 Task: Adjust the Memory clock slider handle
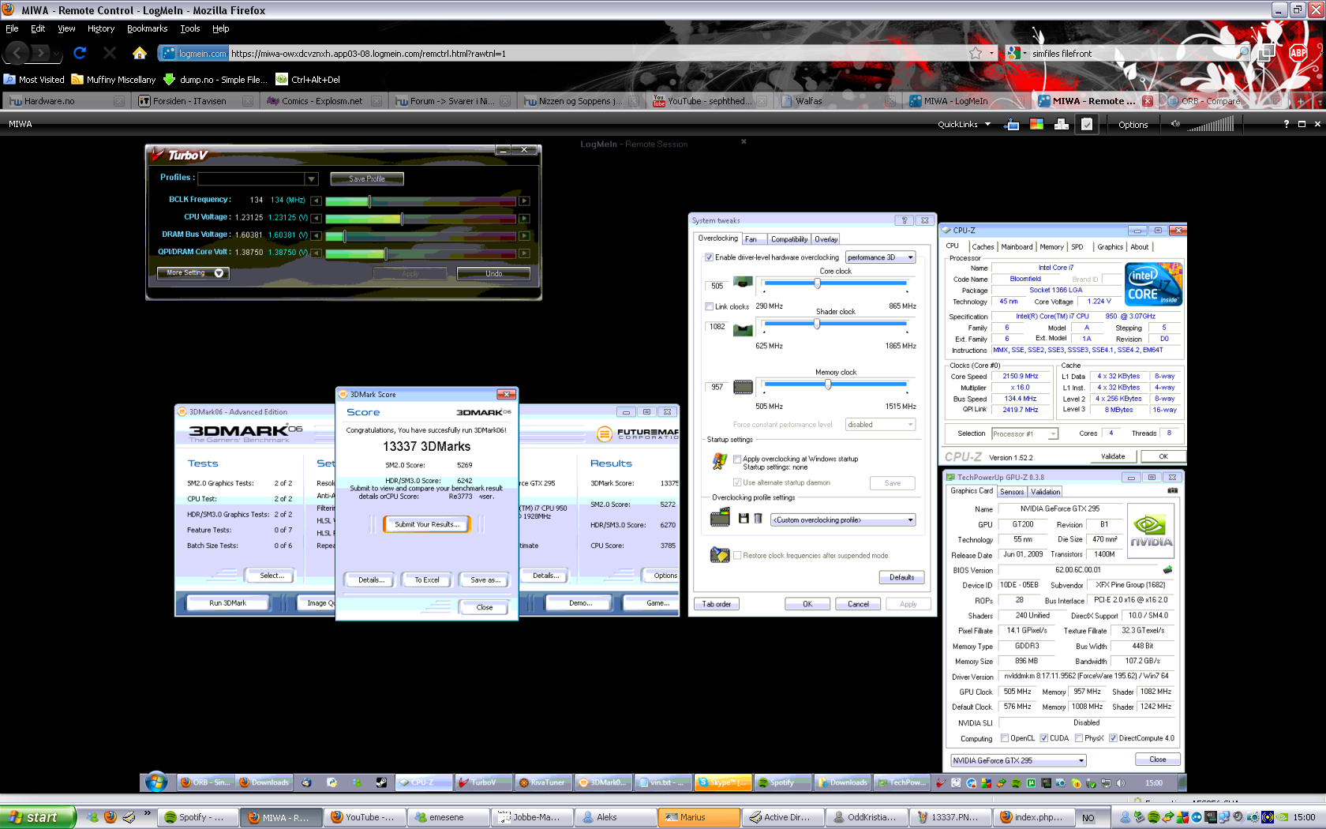(x=828, y=384)
